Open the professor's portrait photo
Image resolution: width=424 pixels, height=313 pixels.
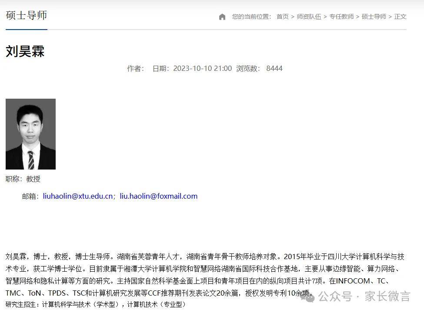click(30, 134)
